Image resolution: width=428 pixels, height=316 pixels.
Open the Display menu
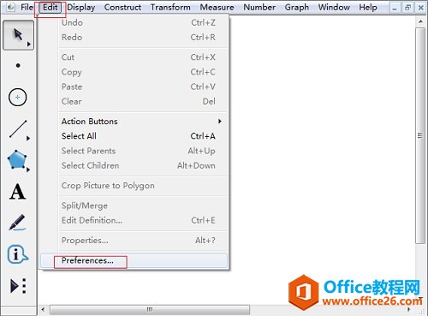[81, 7]
